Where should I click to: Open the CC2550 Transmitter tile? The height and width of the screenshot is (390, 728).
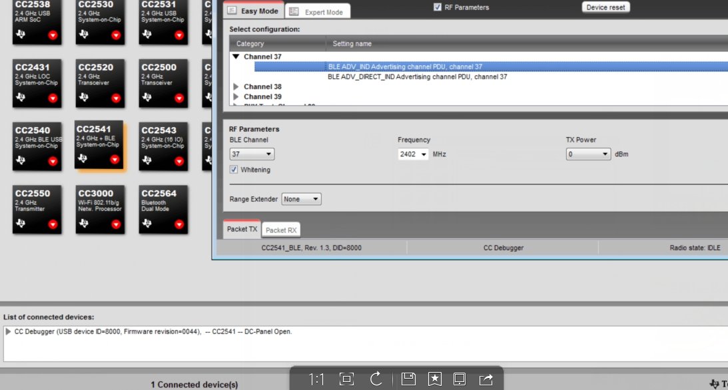(37, 209)
